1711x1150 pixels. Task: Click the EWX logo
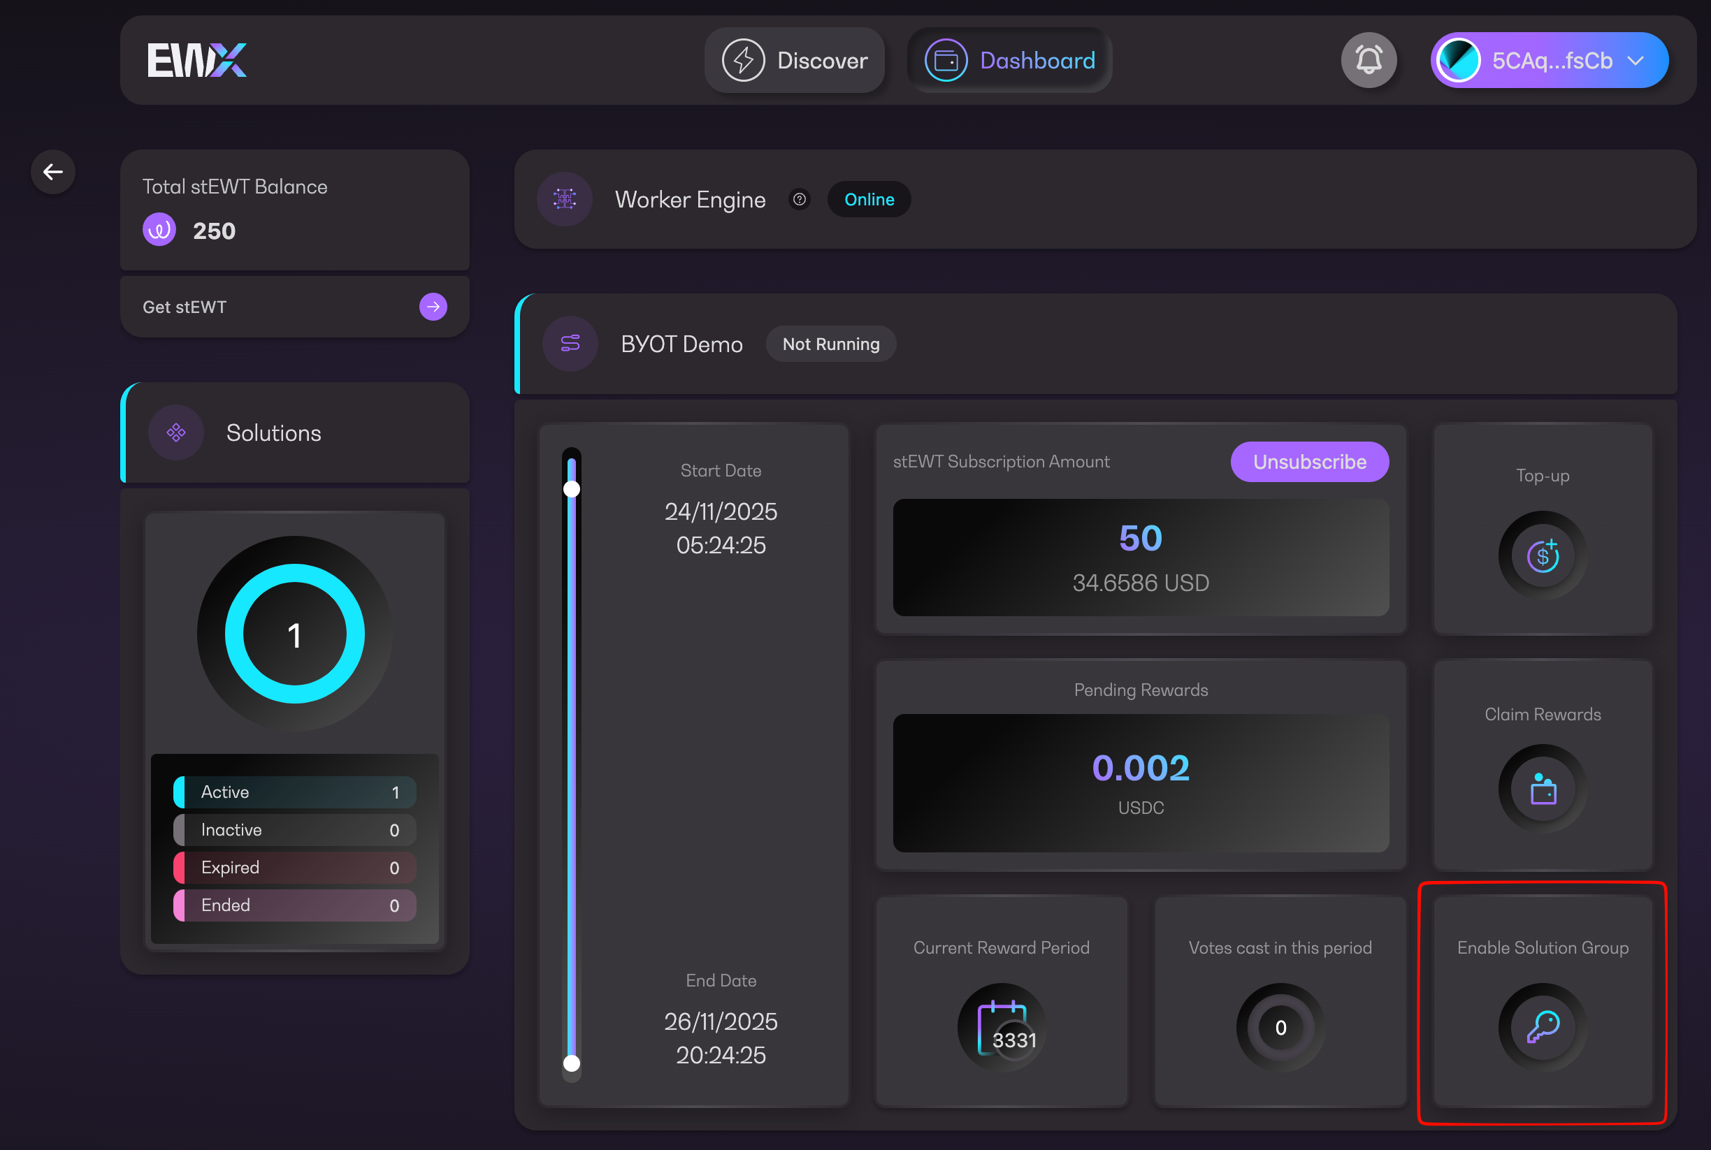tap(196, 60)
